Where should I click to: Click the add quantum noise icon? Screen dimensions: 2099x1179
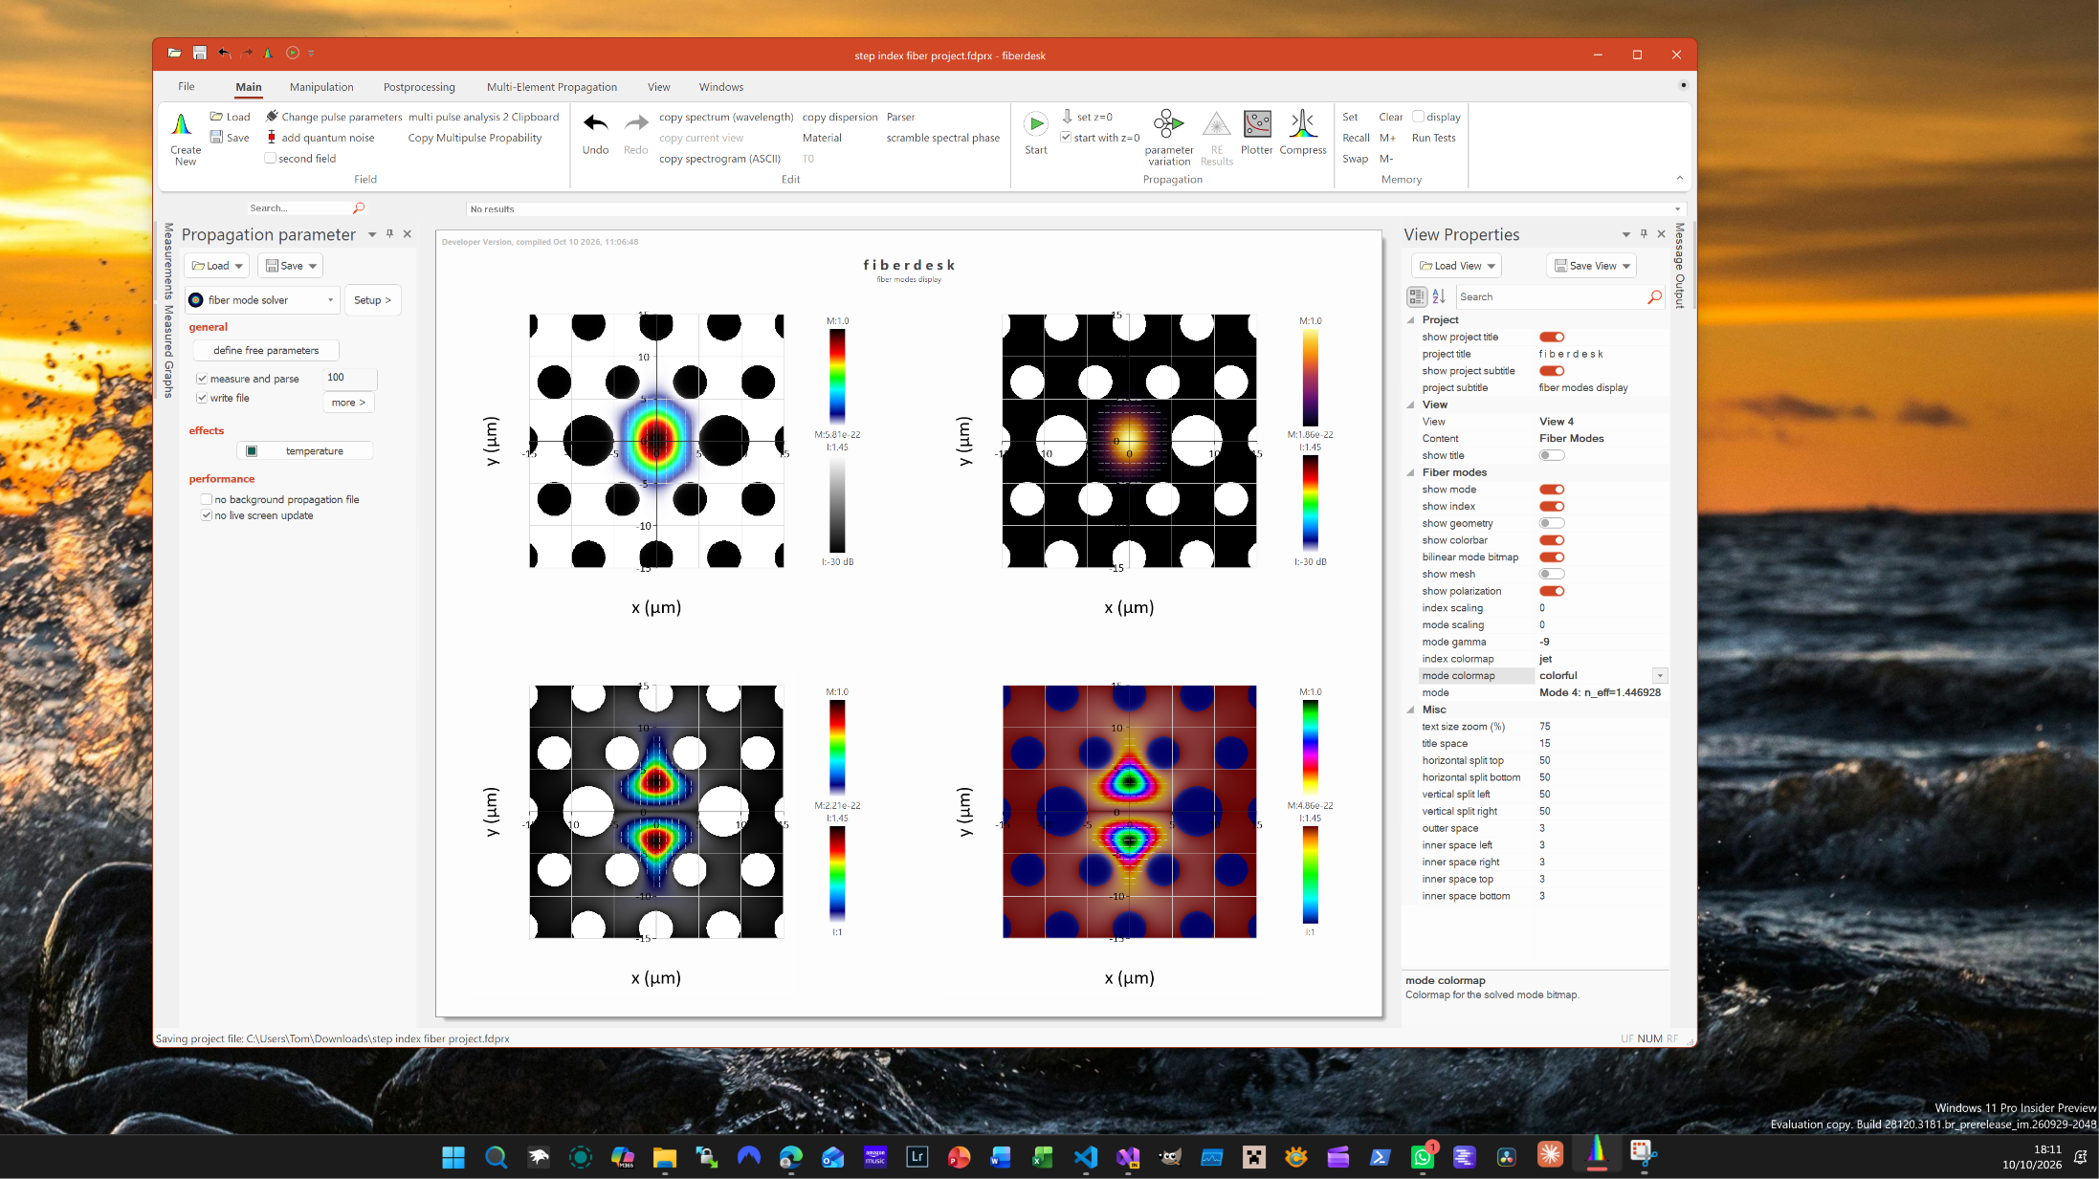coord(272,138)
